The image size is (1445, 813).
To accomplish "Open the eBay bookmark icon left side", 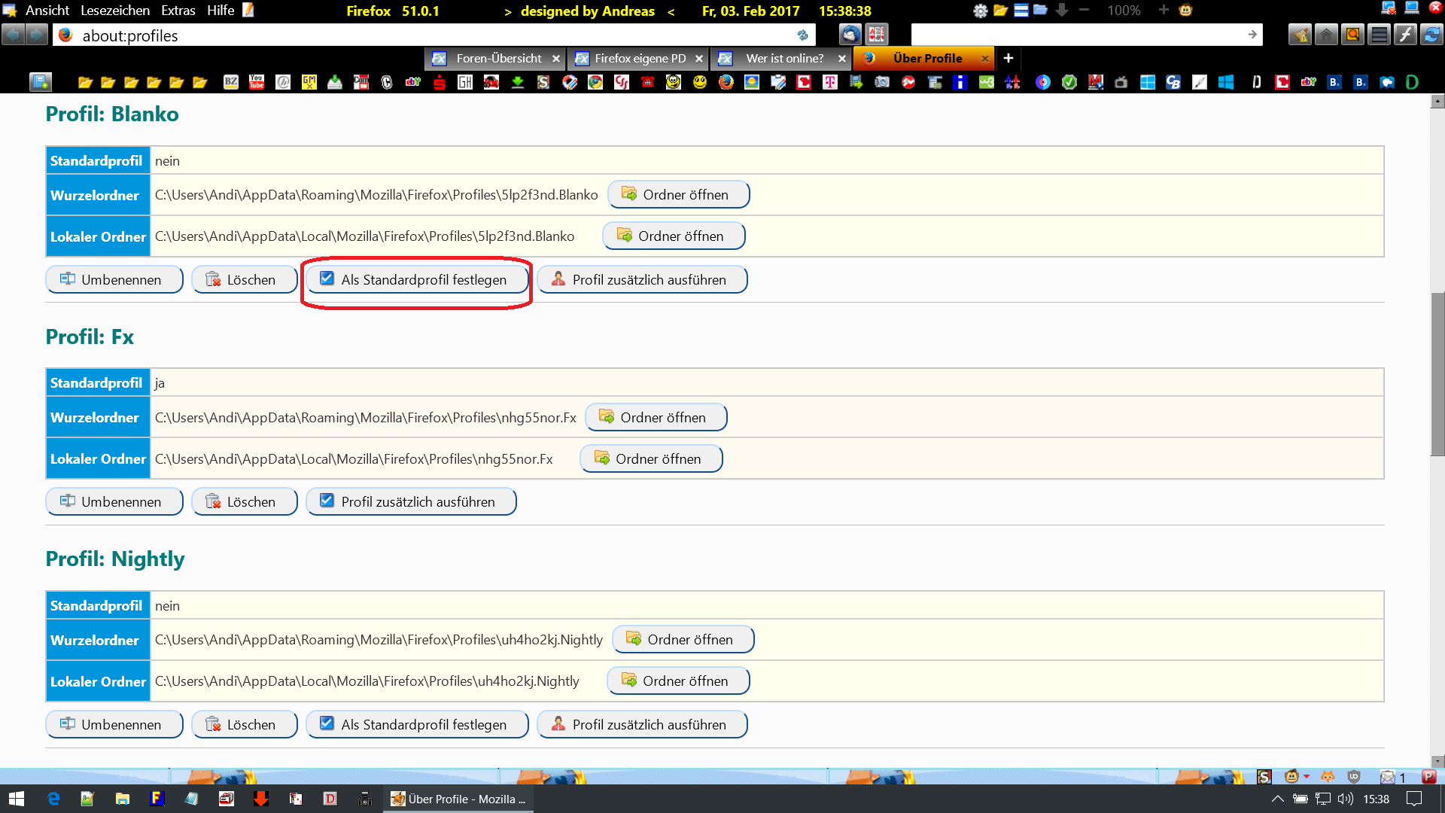I will [x=412, y=82].
